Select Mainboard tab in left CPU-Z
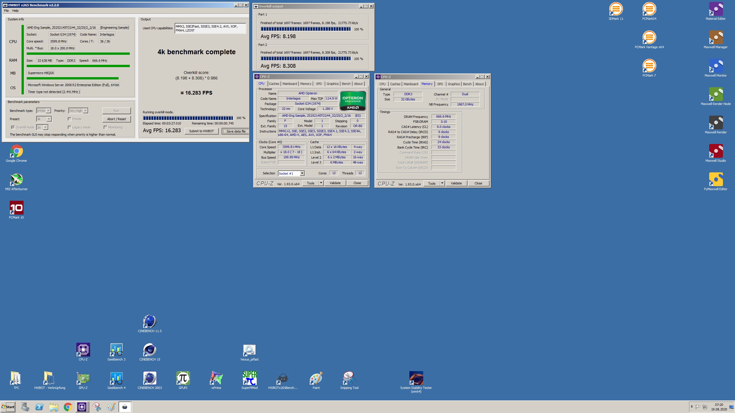Image resolution: width=735 pixels, height=413 pixels. pyautogui.click(x=290, y=84)
